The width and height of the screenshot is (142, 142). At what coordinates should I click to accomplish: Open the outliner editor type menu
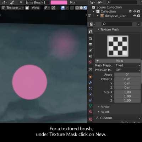point(92,2)
